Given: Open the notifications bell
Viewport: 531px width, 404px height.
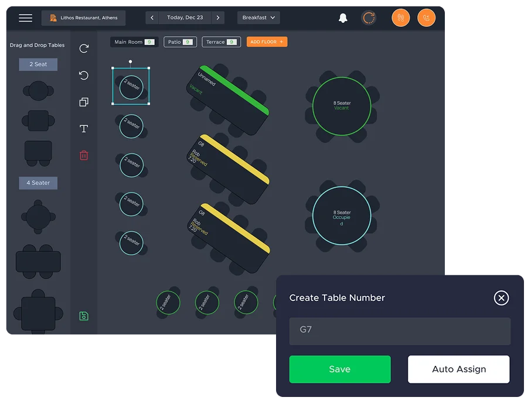Looking at the screenshot, I should click(343, 18).
